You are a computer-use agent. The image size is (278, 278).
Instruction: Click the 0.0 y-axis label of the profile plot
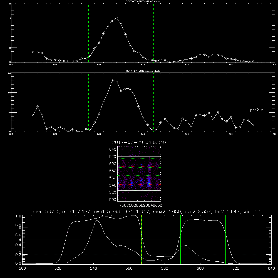(x=18, y=264)
